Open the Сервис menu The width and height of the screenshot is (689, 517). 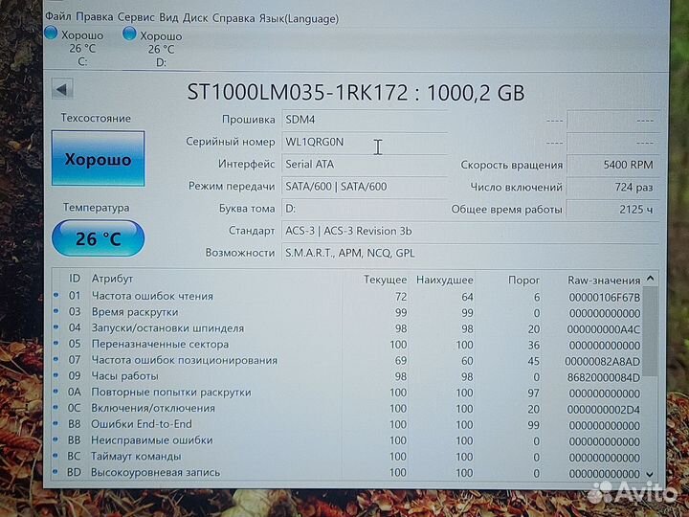coord(136,17)
